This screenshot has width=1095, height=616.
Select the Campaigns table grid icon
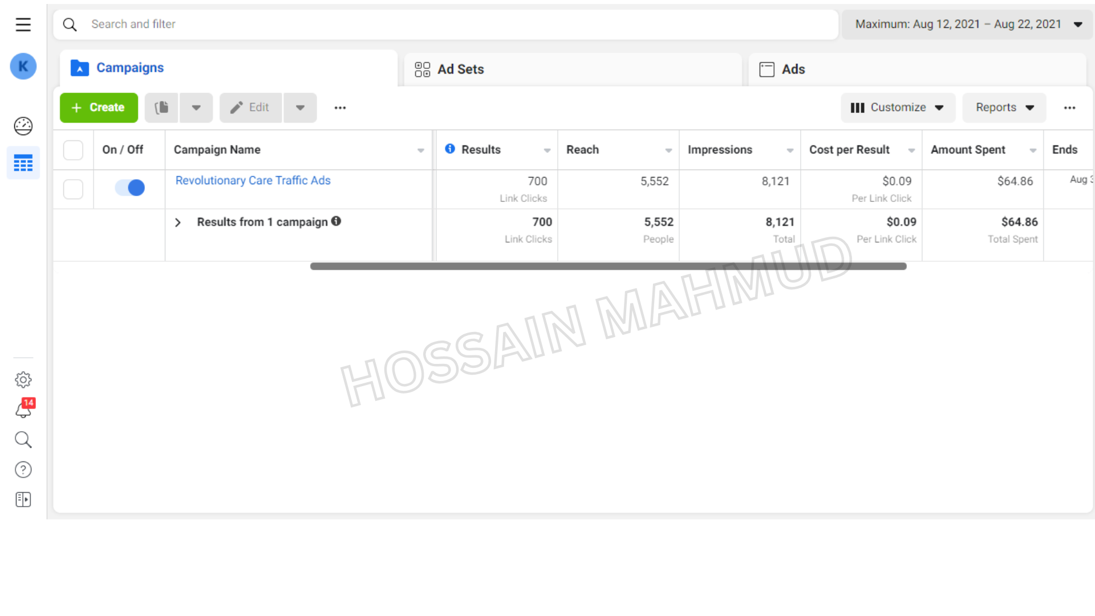[x=23, y=163]
